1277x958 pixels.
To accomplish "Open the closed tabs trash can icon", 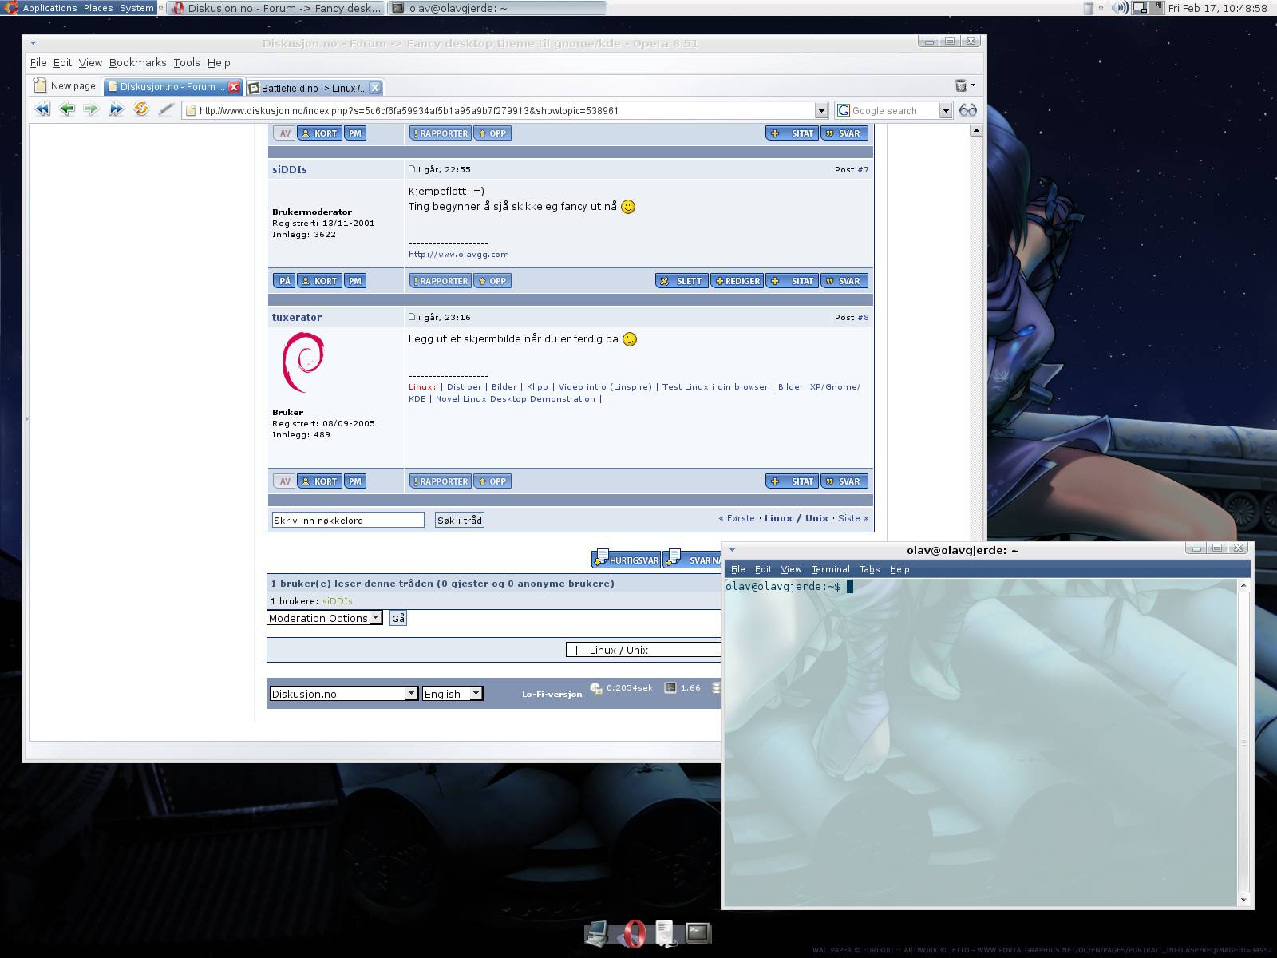I will click(961, 85).
